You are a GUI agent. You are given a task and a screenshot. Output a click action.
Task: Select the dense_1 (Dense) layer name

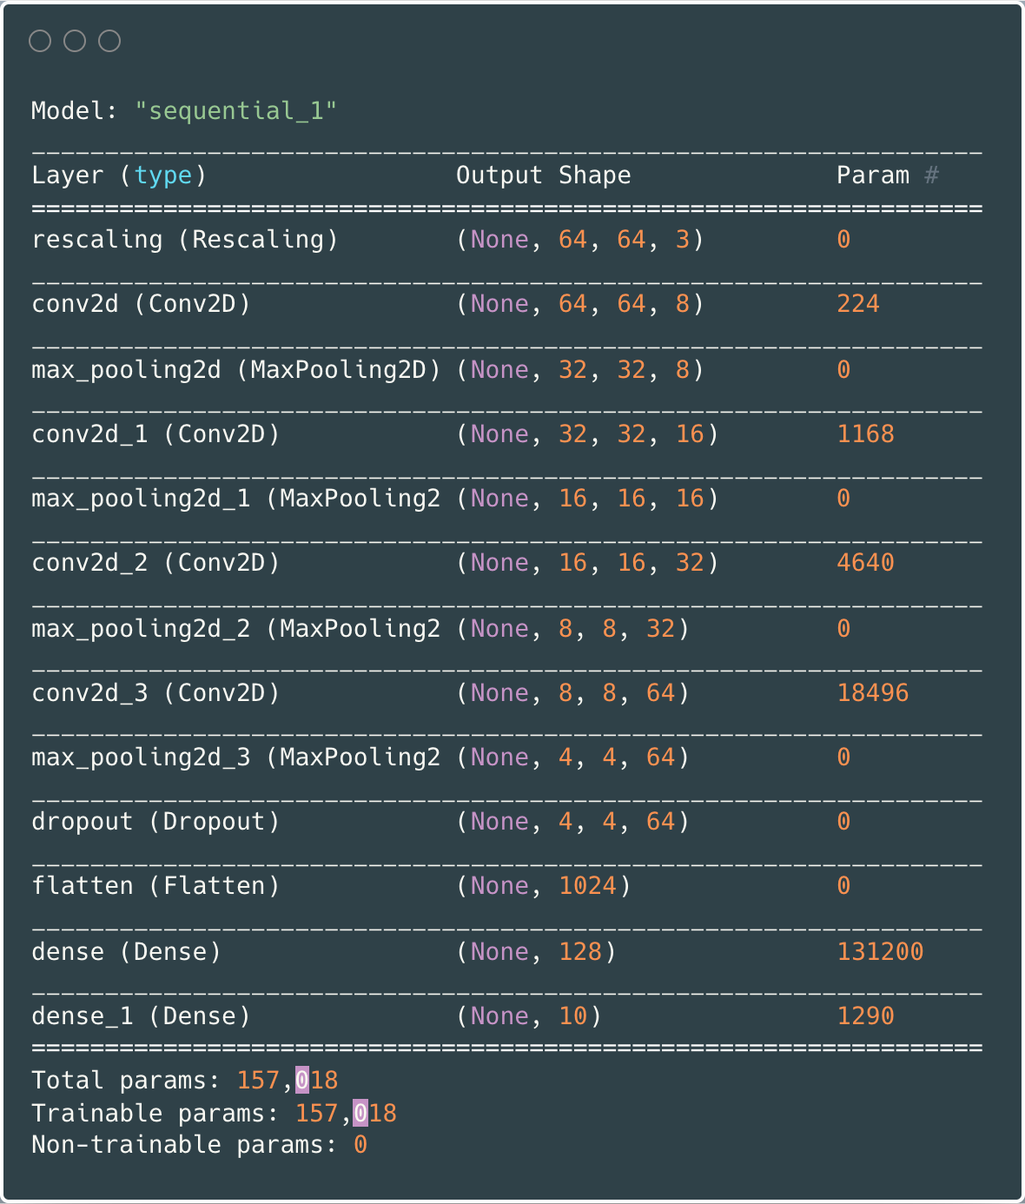pos(141,1016)
